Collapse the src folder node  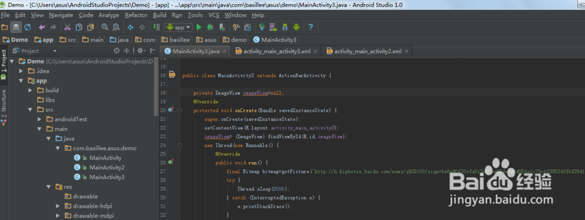[x=30, y=109]
